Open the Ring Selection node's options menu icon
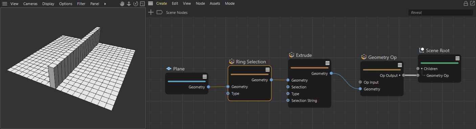Image resolution: width=476 pixels, height=129 pixels. (268, 70)
